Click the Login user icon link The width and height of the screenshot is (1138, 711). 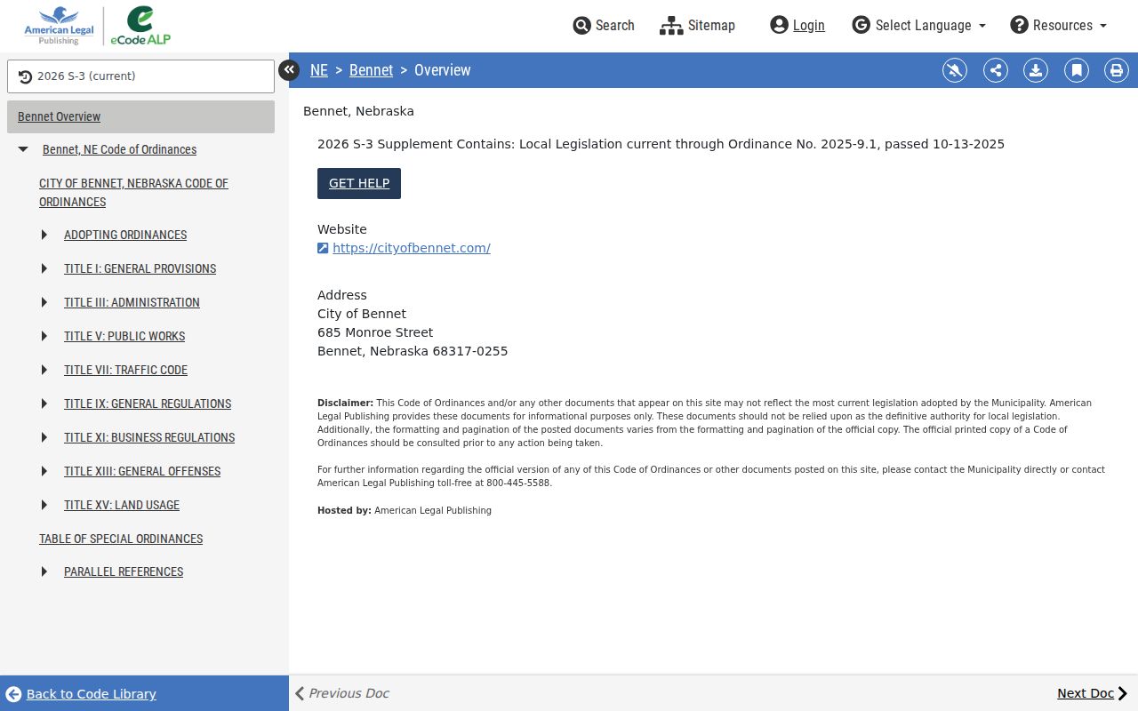(797, 26)
